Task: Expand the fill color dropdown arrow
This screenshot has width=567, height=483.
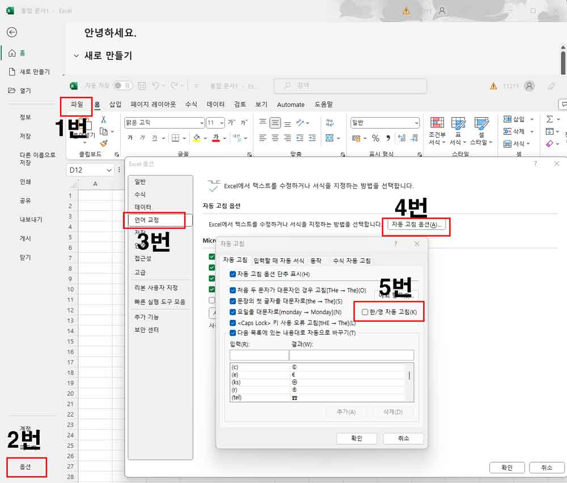Action: pyautogui.click(x=205, y=138)
